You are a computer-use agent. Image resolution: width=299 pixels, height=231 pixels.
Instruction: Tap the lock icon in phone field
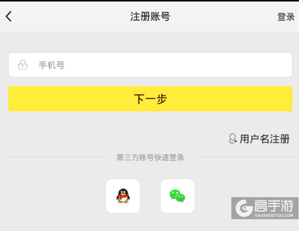[23, 64]
